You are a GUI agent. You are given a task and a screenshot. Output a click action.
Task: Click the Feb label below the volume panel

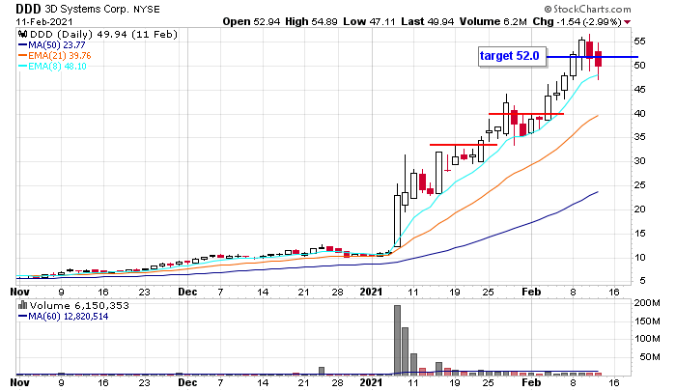[531, 383]
